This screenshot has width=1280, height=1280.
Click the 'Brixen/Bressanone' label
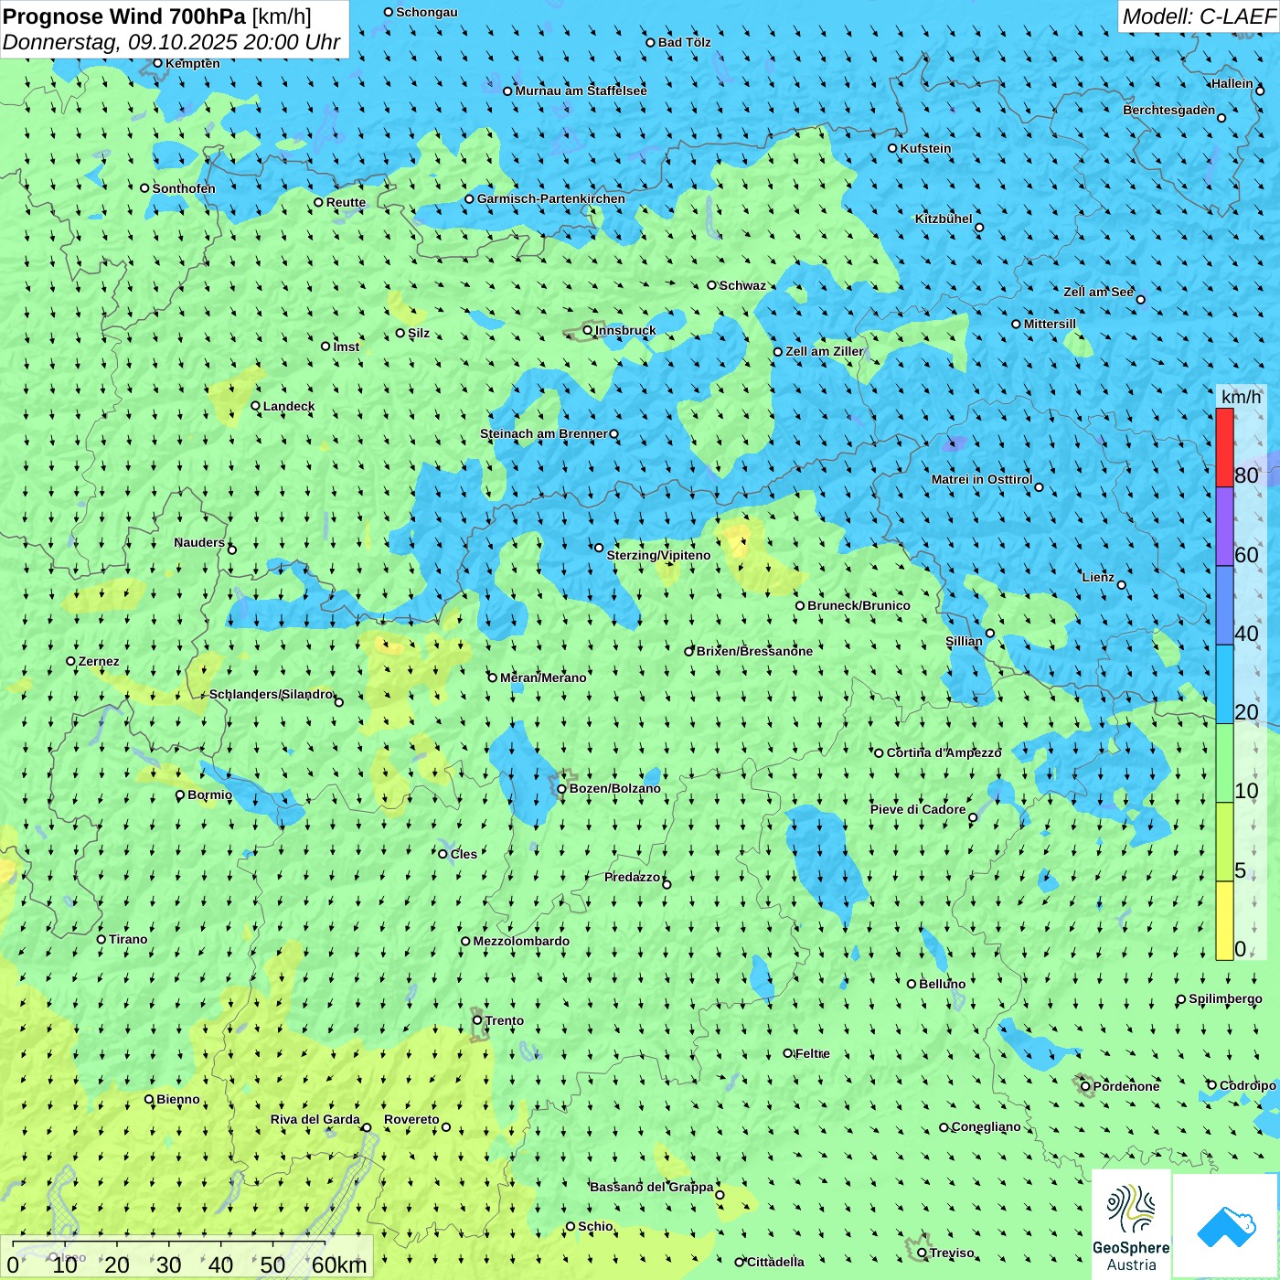pos(754,651)
